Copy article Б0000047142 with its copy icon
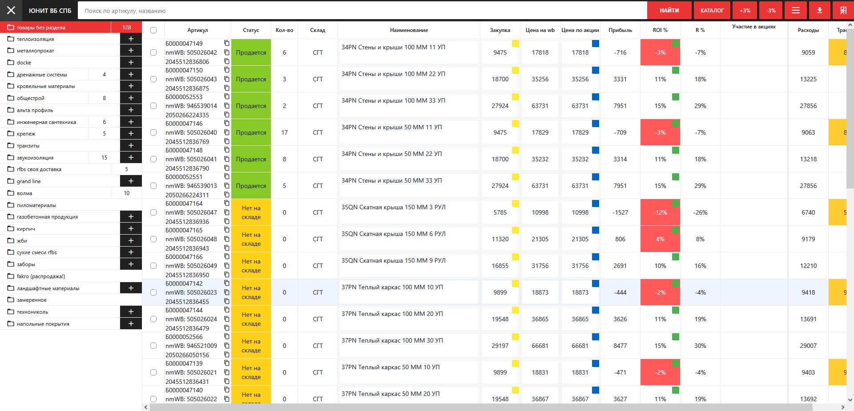 point(226,283)
